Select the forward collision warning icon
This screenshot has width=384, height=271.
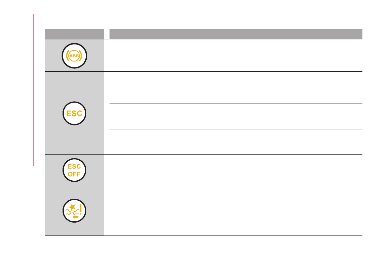(x=74, y=211)
